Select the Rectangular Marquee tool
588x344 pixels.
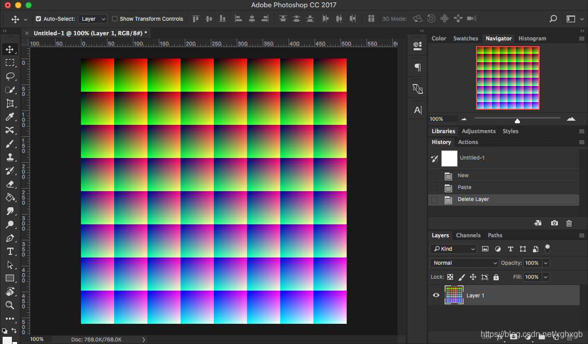[x=10, y=63]
